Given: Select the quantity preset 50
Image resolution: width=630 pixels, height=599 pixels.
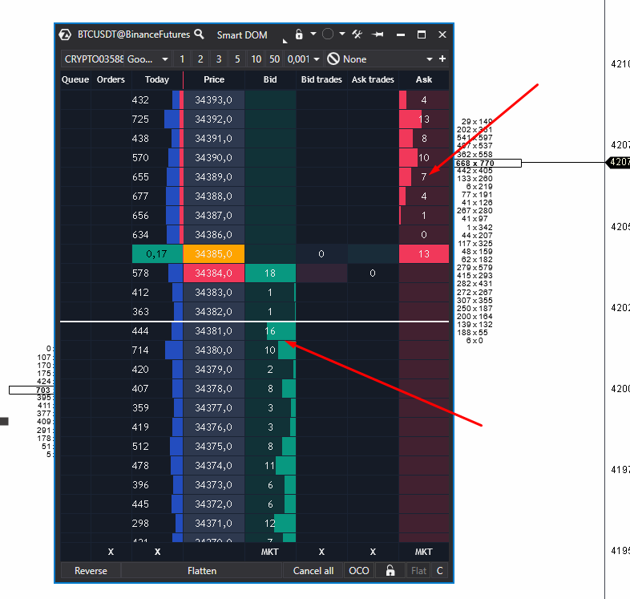Looking at the screenshot, I should point(274,59).
